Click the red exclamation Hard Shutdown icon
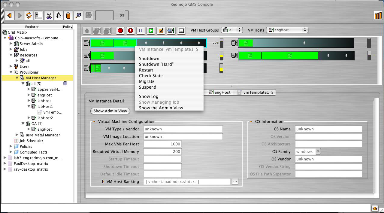 131,30
